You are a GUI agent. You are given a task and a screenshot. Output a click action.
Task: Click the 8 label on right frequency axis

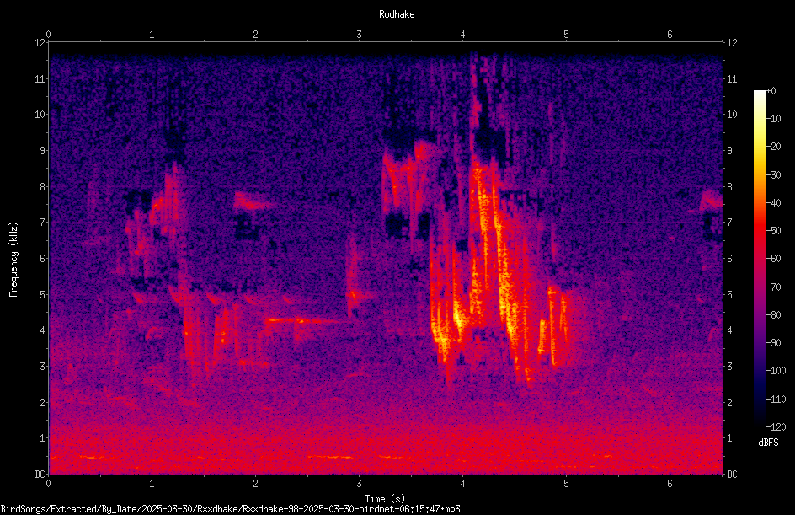pyautogui.click(x=729, y=187)
